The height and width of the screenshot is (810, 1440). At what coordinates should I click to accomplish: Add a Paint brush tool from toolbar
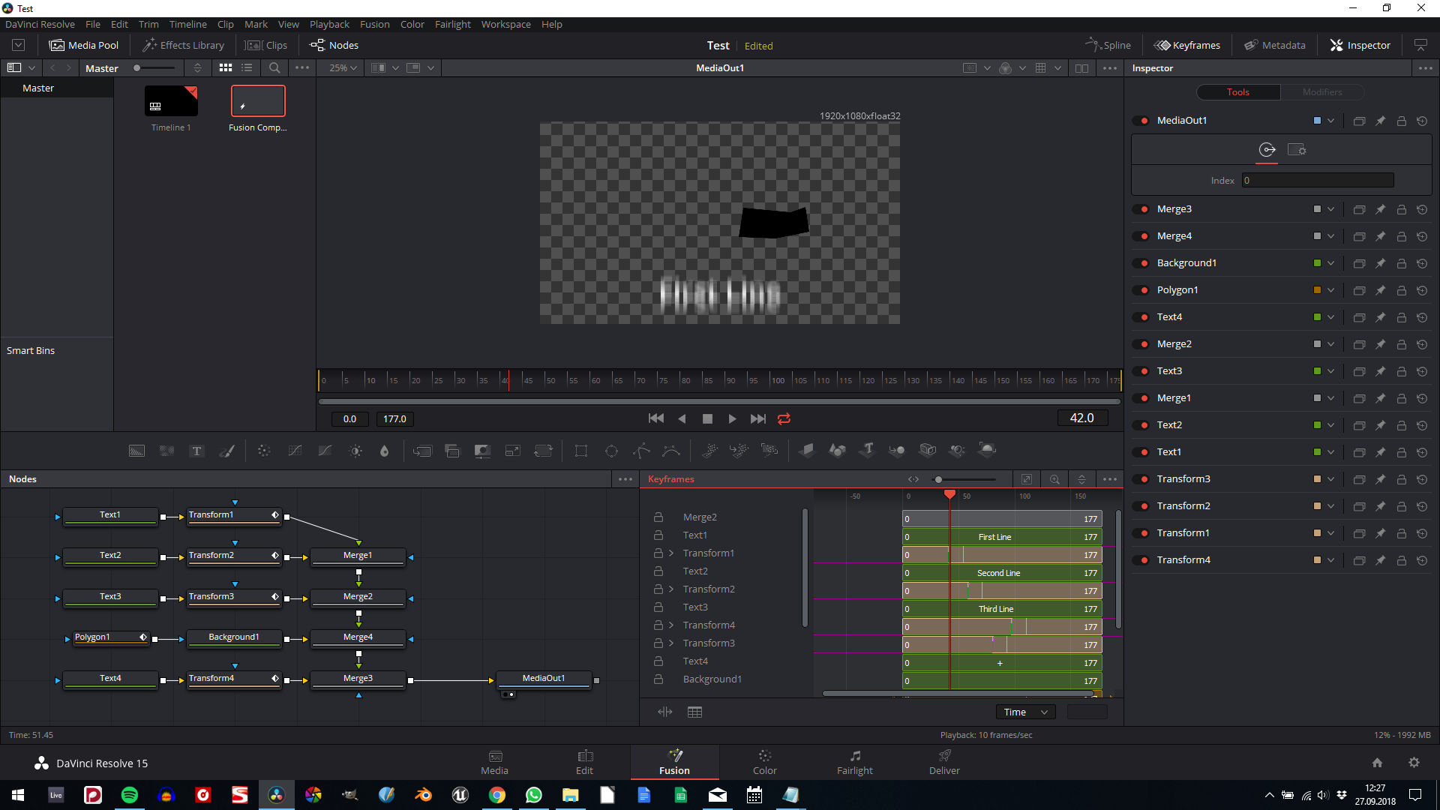pyautogui.click(x=226, y=451)
